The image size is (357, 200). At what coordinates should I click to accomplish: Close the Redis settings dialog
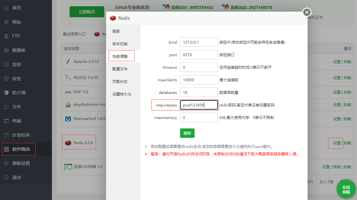[x=307, y=12]
